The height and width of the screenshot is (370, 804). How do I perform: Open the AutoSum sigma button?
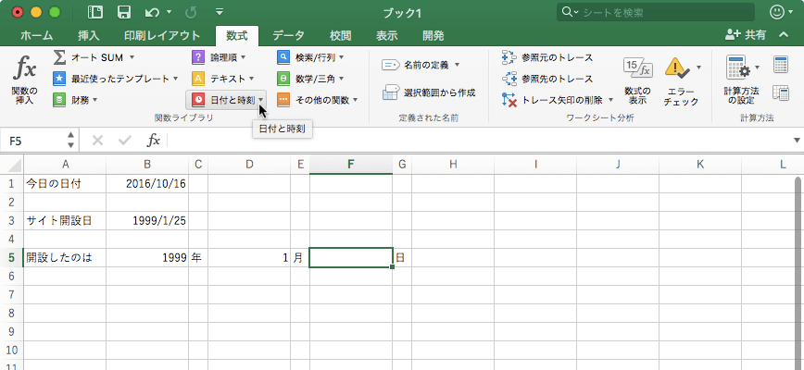click(x=59, y=57)
